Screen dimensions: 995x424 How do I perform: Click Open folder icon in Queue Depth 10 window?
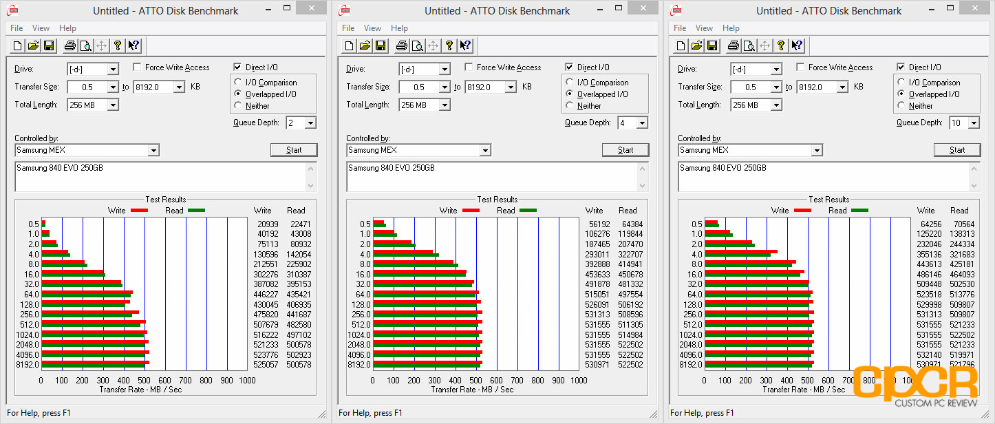[696, 46]
